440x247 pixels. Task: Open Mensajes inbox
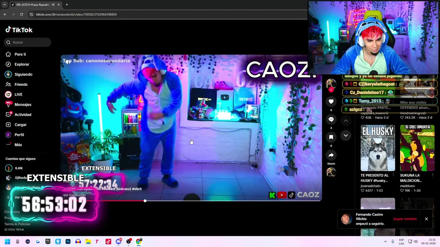click(23, 105)
